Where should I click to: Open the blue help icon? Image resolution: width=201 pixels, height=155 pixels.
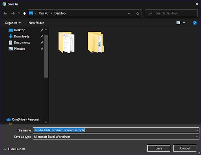point(195,23)
